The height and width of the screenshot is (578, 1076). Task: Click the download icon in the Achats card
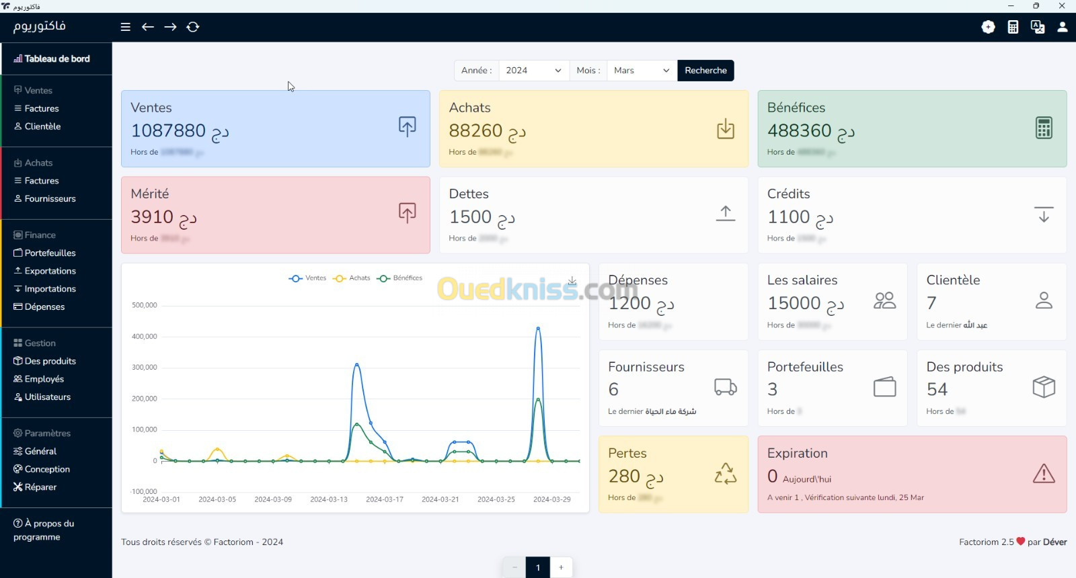[726, 128]
